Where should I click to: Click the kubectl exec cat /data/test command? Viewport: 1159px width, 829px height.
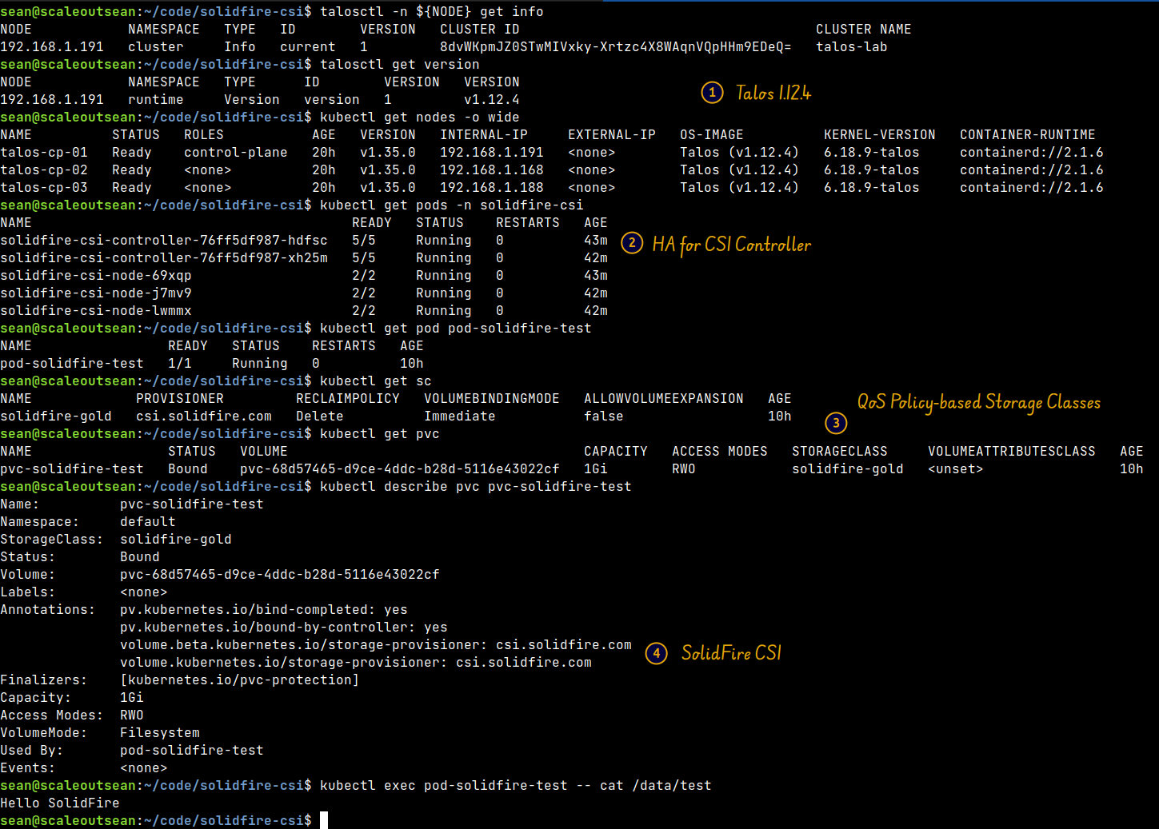pyautogui.click(x=515, y=785)
